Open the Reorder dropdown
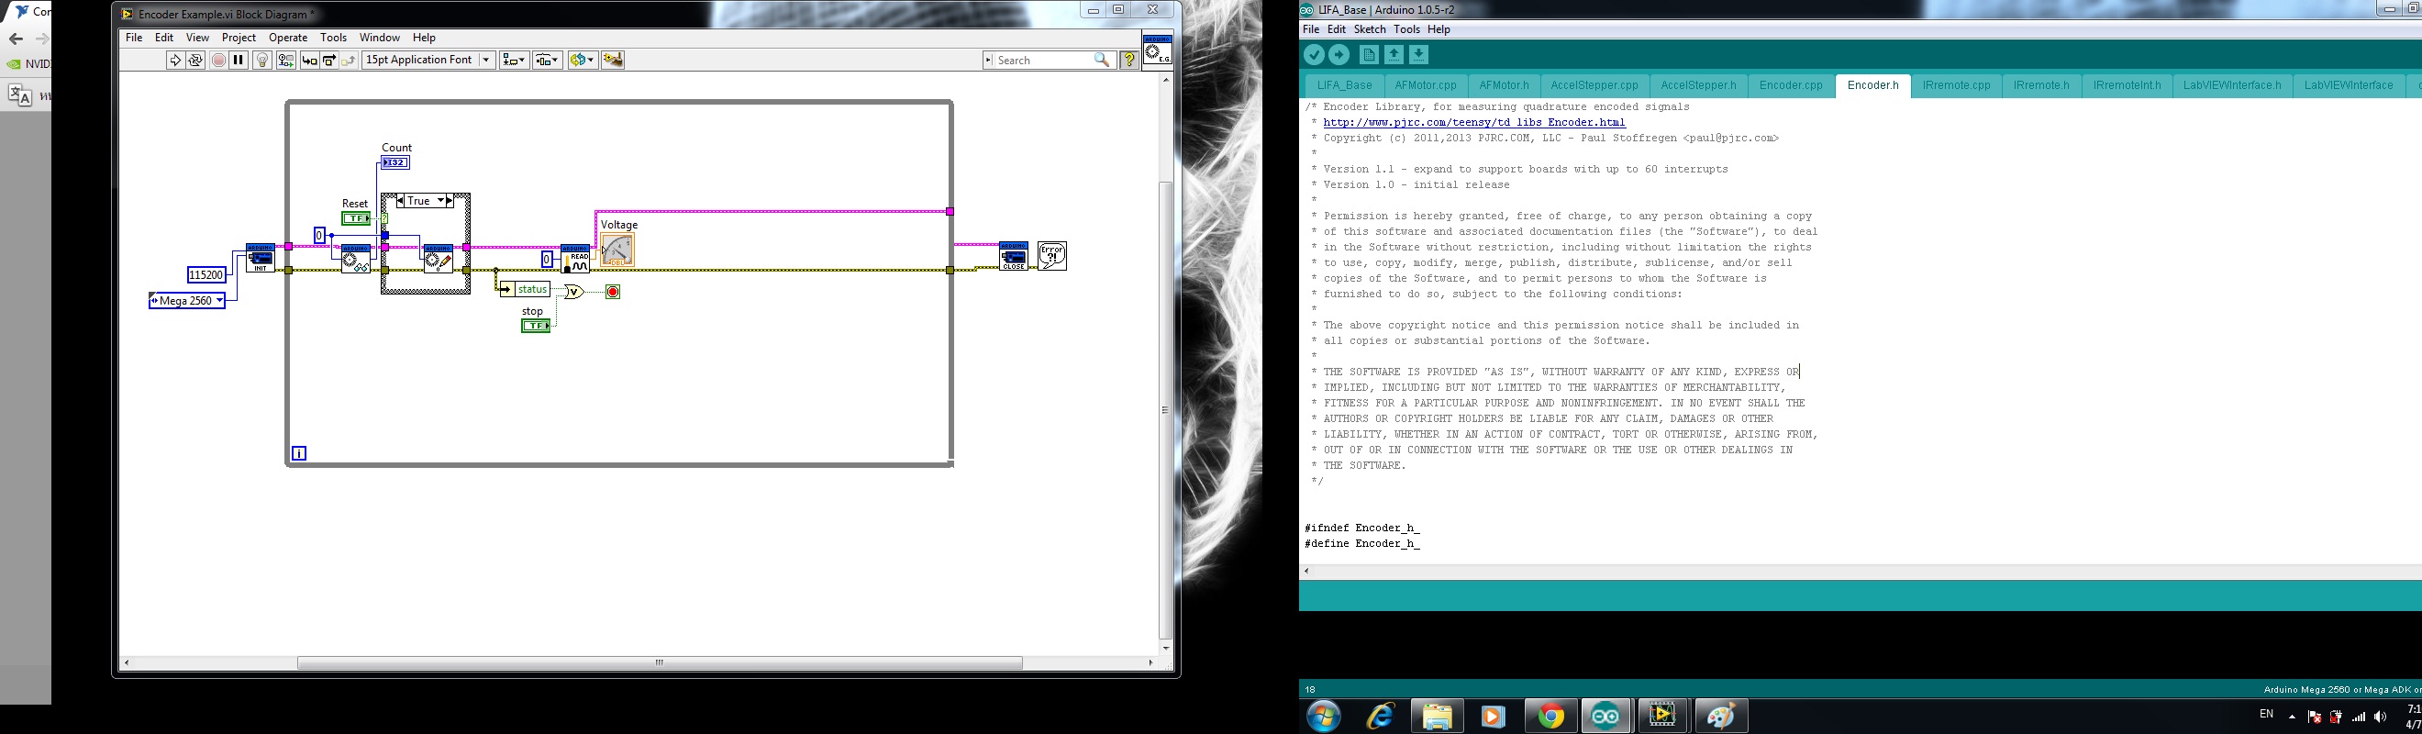Viewport: 2422px width, 734px height. pos(582,61)
